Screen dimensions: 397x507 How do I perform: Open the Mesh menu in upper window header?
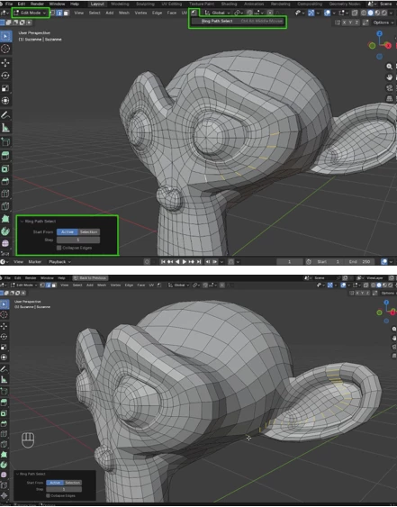[x=124, y=13]
